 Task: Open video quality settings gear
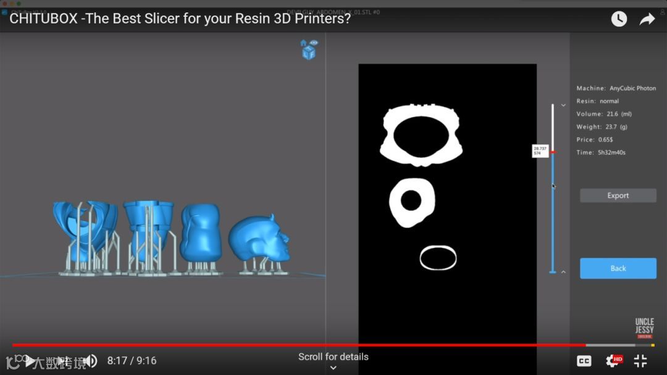tap(614, 361)
